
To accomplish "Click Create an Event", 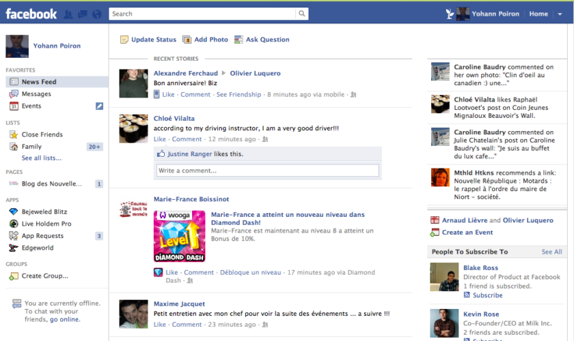I will coord(467,233).
